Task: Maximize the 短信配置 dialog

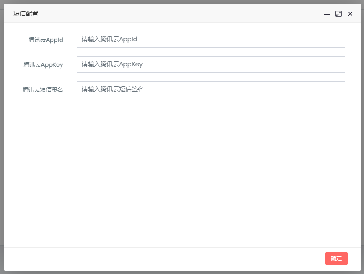Action: (x=339, y=14)
